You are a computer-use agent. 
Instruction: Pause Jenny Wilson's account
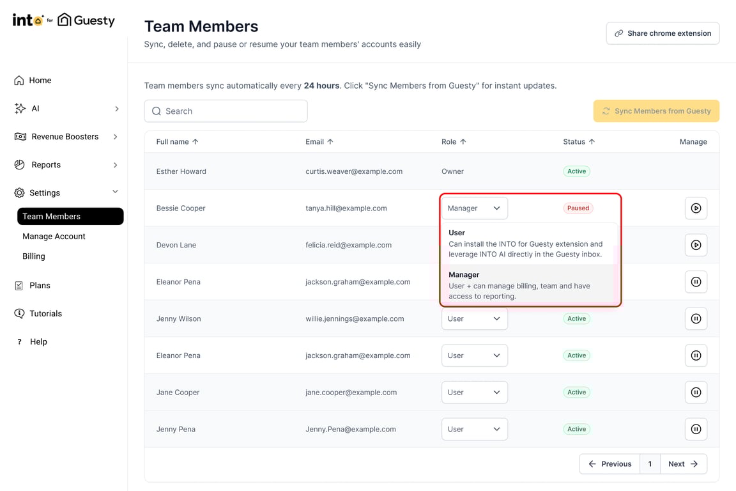[x=696, y=318]
